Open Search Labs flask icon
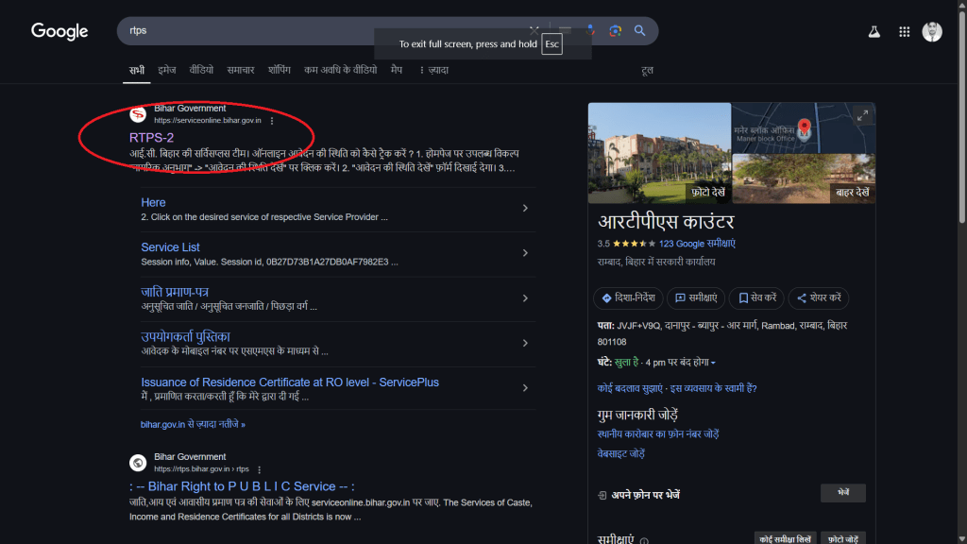This screenshot has height=544, width=967. pos(874,31)
